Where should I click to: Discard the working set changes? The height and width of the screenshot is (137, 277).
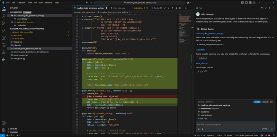click(265, 102)
